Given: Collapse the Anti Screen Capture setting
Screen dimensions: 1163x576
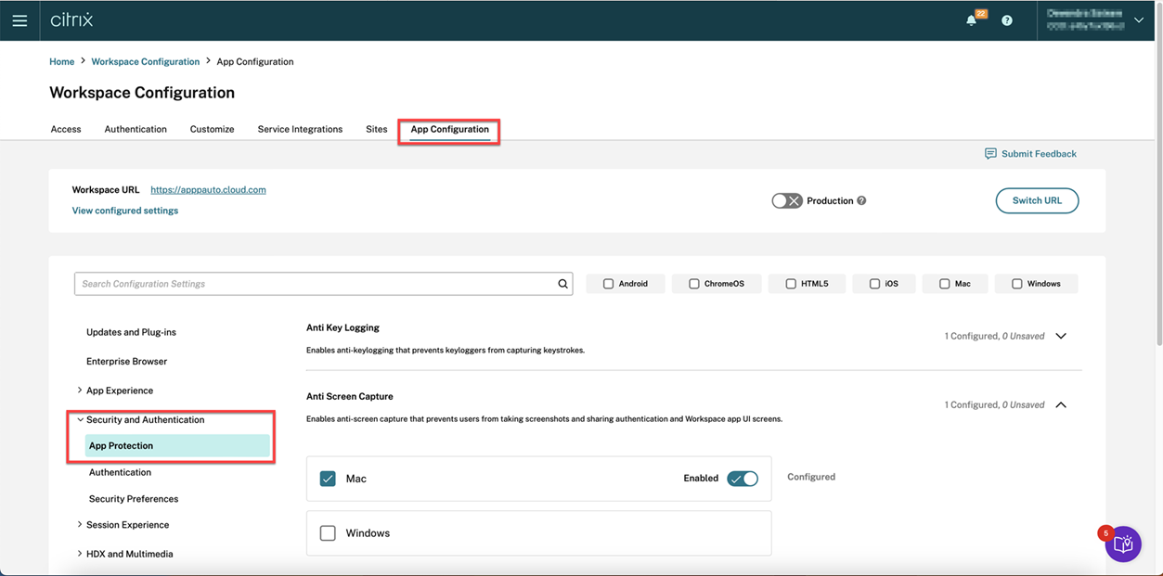Looking at the screenshot, I should click(1061, 404).
